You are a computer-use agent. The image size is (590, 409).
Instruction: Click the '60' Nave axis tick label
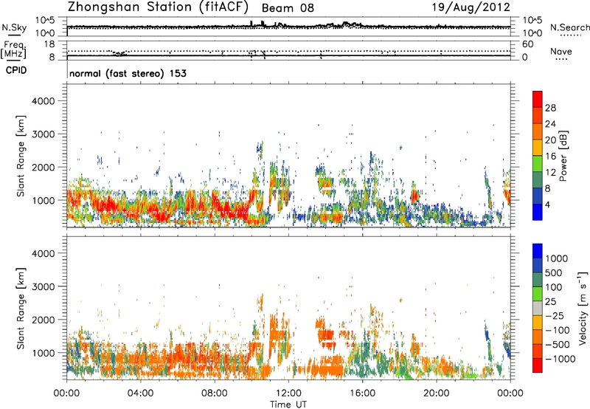point(528,44)
